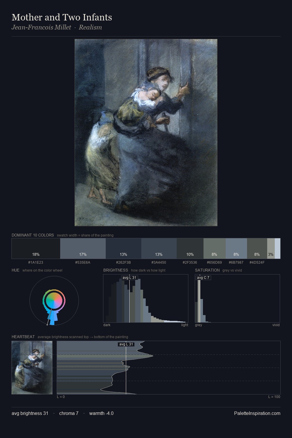The width and height of the screenshot is (292, 438).
Task: Click the 'vivid' axis label
Action: tap(276, 325)
